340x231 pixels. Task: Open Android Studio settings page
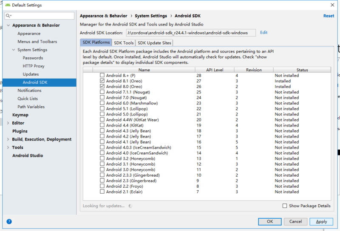point(28,155)
